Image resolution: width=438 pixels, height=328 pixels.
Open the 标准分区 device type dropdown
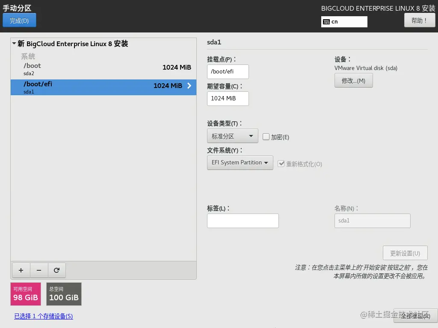232,136
